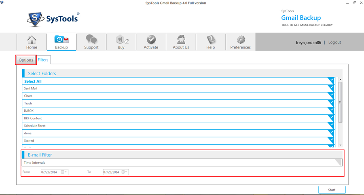
Task: Uncheck the INBOX folder checkmark
Action: click(x=331, y=110)
